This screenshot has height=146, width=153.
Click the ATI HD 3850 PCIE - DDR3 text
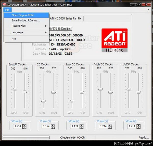[67, 40]
